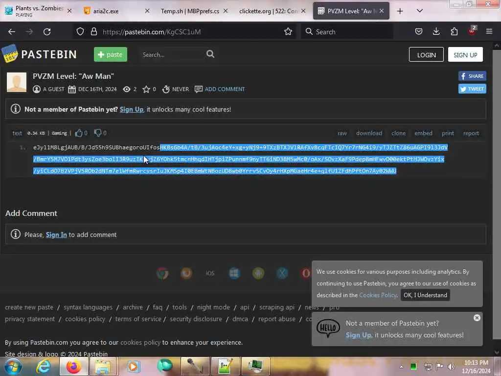Open the Cookies Policy link in popup
The image size is (501, 376).
378,295
